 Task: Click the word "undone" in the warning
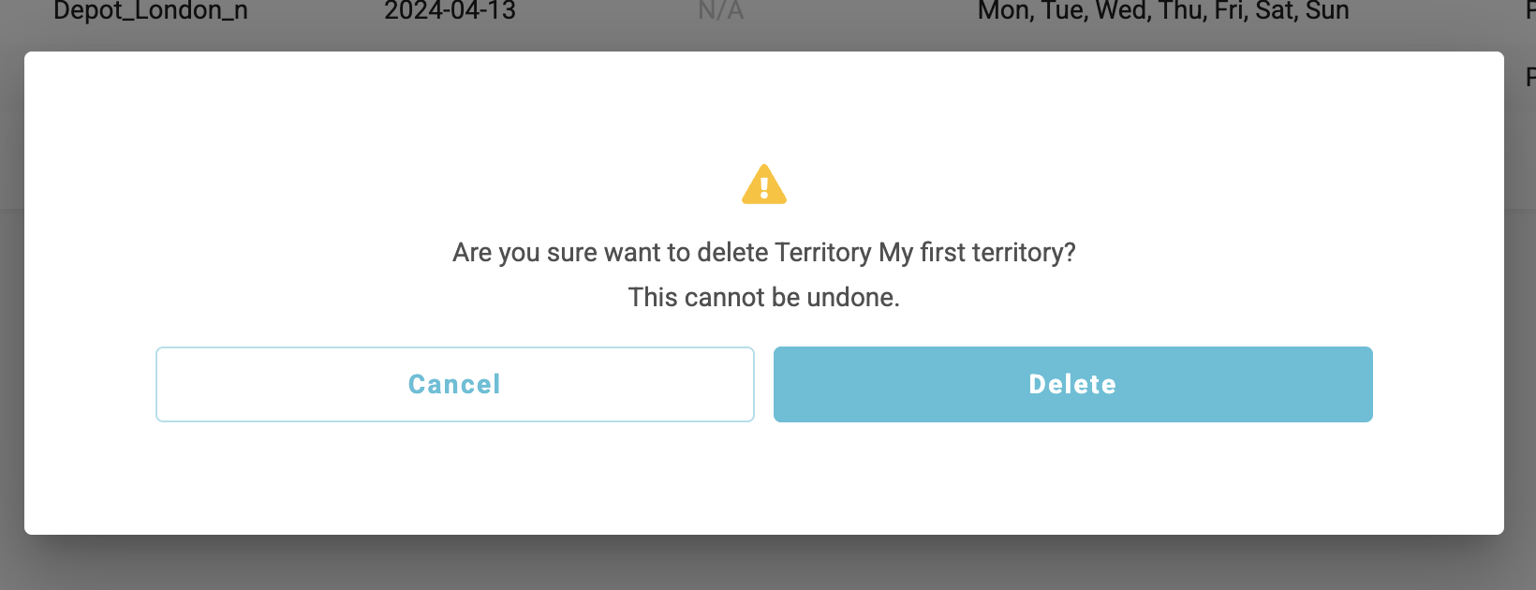point(849,298)
